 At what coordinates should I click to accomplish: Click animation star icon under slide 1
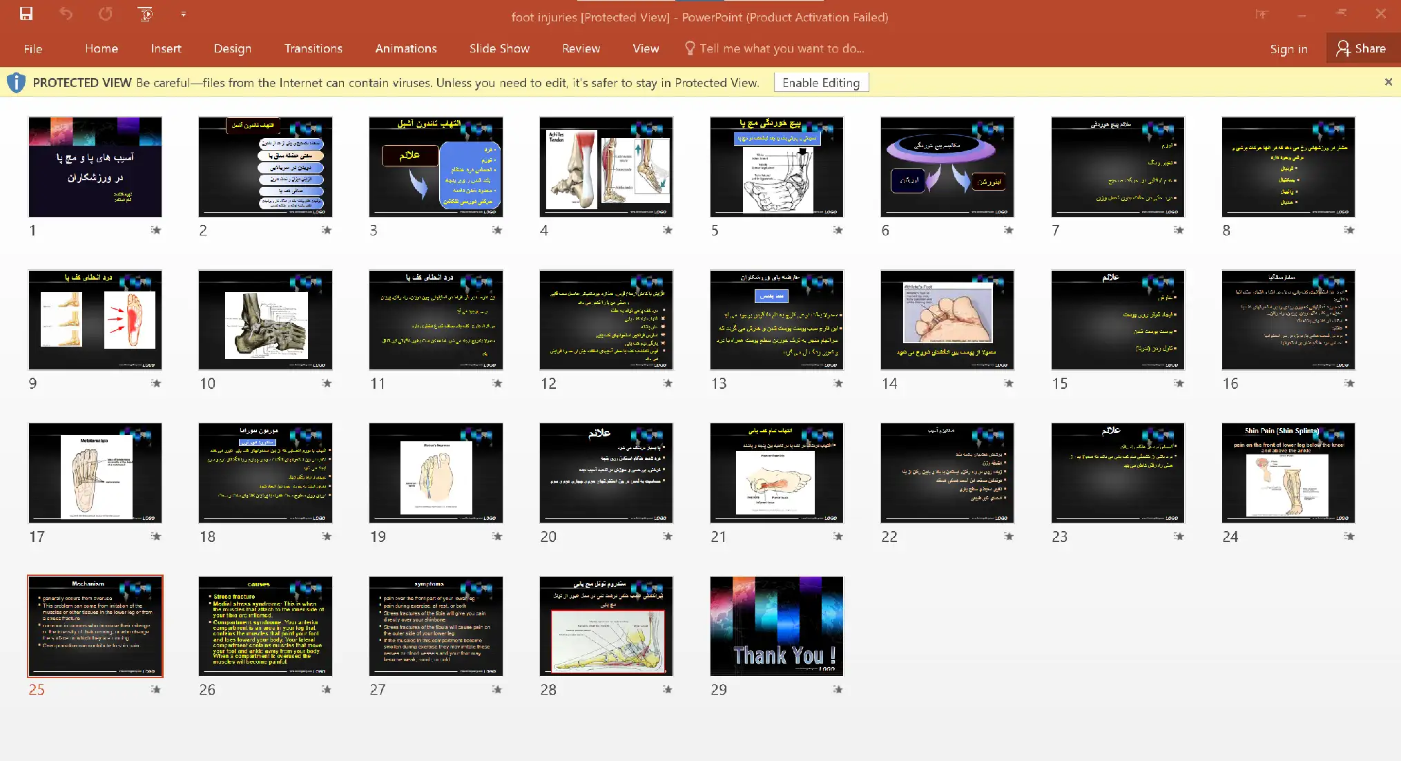pos(156,230)
